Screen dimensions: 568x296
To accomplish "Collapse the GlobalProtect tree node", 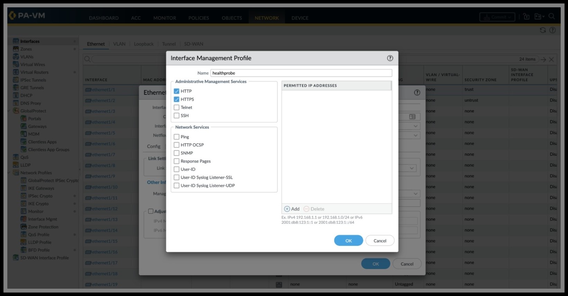I will 9,111.
